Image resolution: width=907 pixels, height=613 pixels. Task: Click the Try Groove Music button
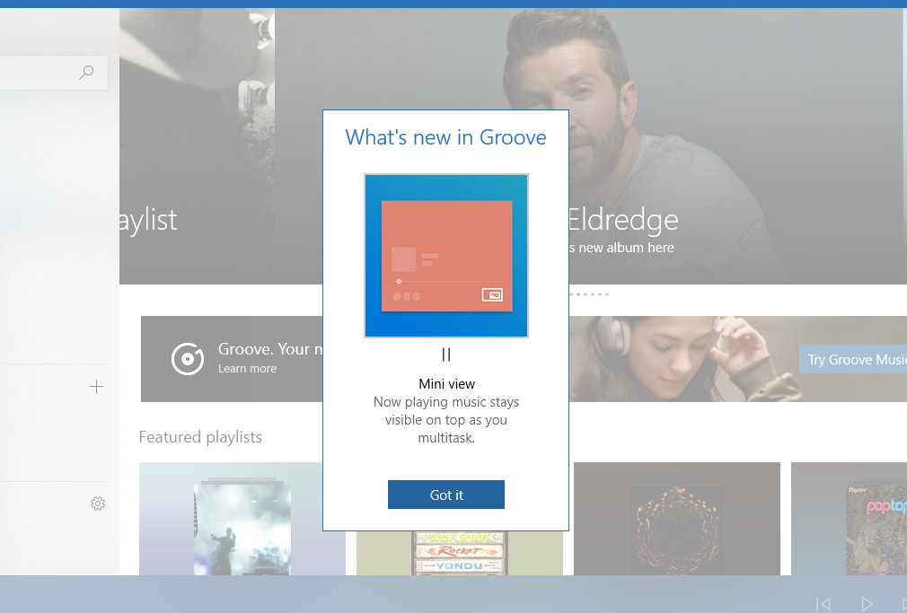point(853,359)
